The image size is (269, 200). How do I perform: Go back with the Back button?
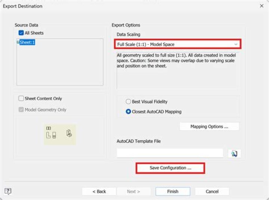(99, 191)
